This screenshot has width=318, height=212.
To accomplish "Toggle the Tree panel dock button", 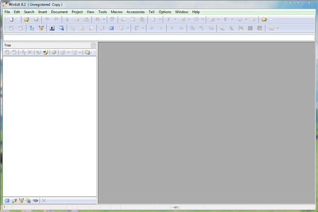I will (93, 45).
